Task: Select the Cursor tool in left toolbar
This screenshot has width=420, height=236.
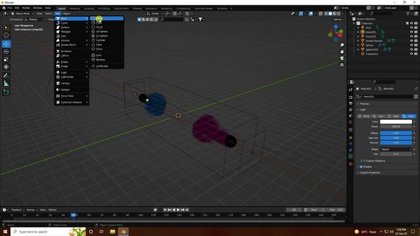Action: (6, 35)
